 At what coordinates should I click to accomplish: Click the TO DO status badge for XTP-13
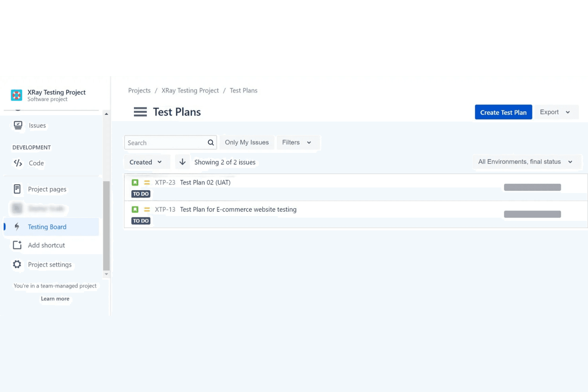click(x=141, y=221)
